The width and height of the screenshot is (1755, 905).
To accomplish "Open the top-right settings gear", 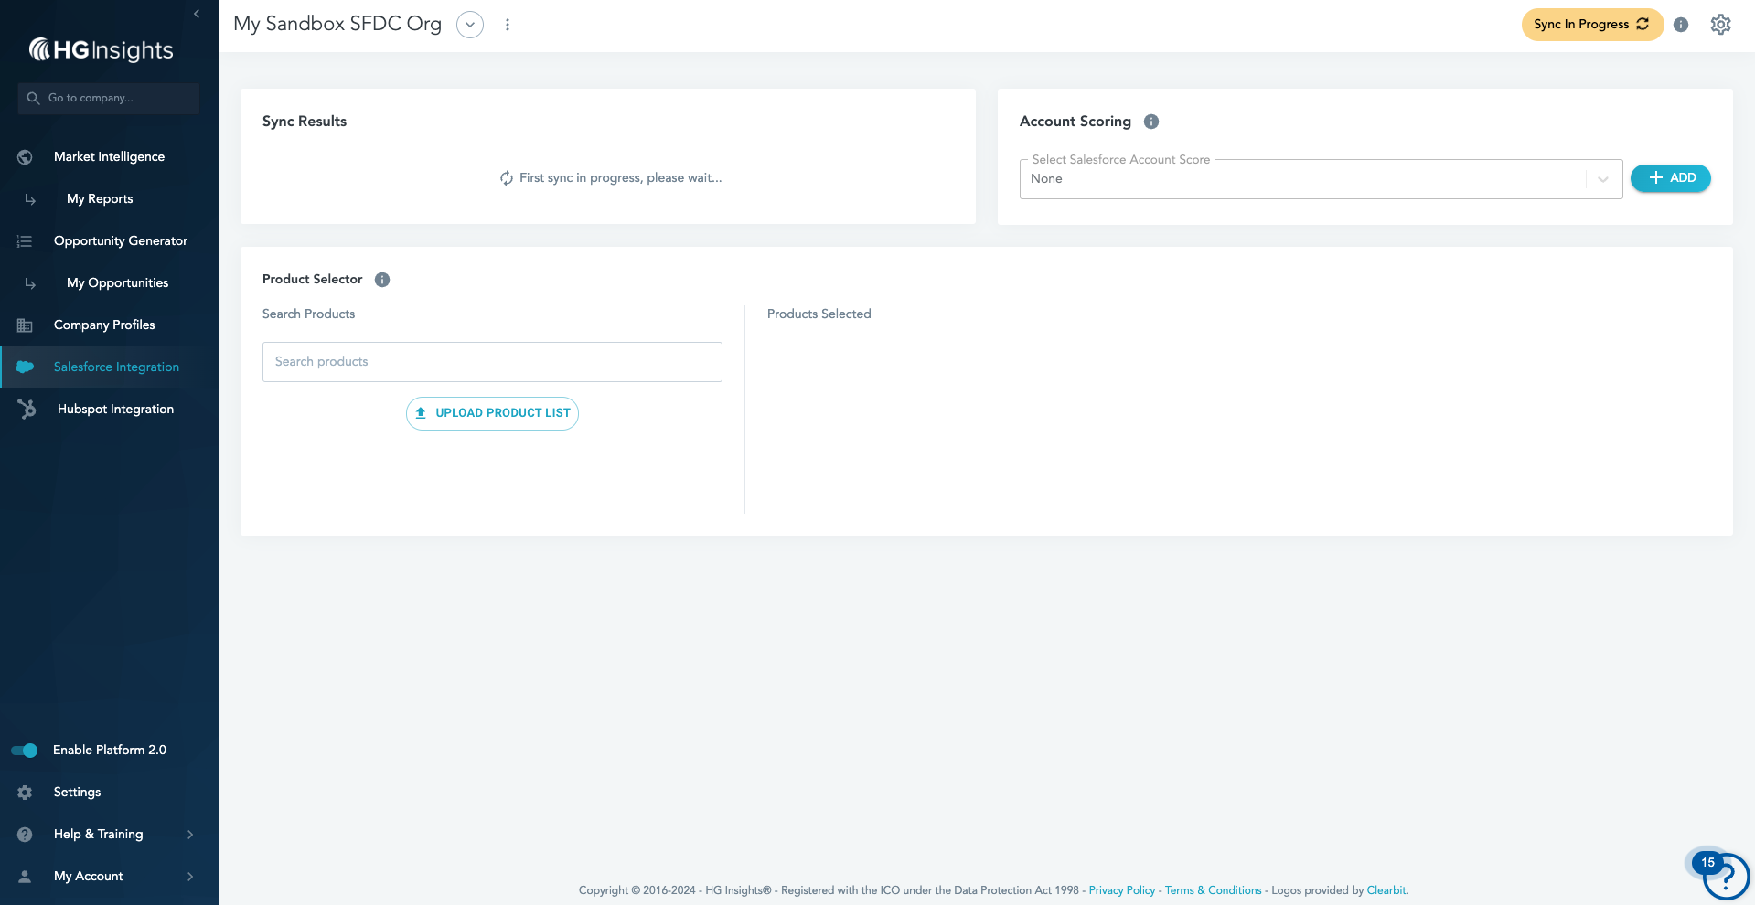I will click(1721, 25).
